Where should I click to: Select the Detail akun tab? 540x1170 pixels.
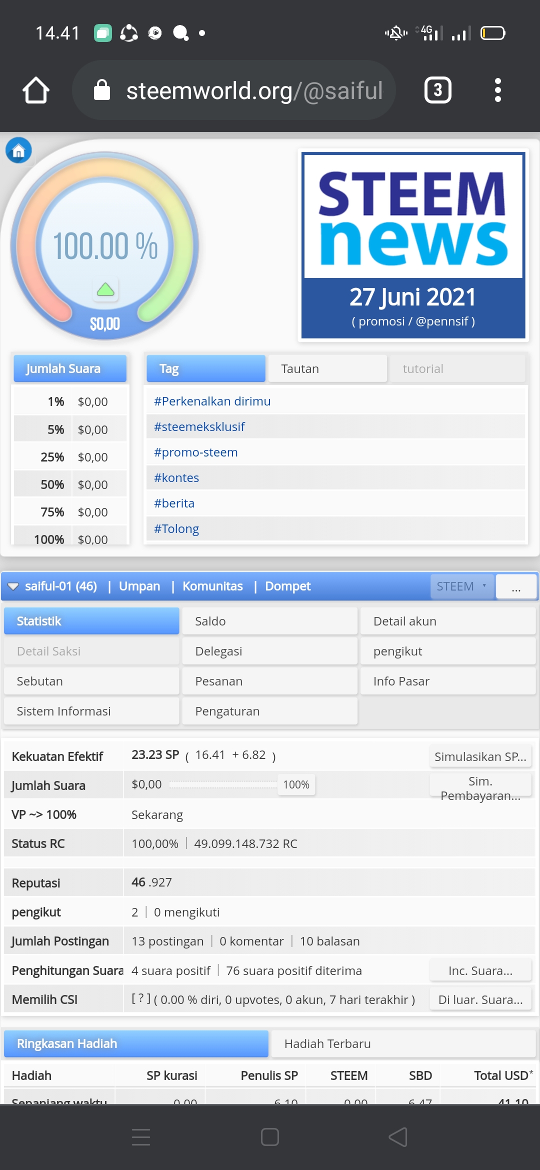pyautogui.click(x=448, y=621)
